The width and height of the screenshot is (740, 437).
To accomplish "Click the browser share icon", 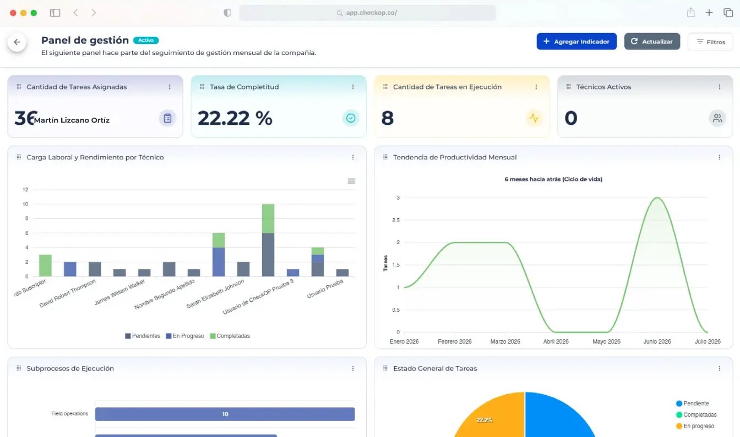I will point(690,13).
